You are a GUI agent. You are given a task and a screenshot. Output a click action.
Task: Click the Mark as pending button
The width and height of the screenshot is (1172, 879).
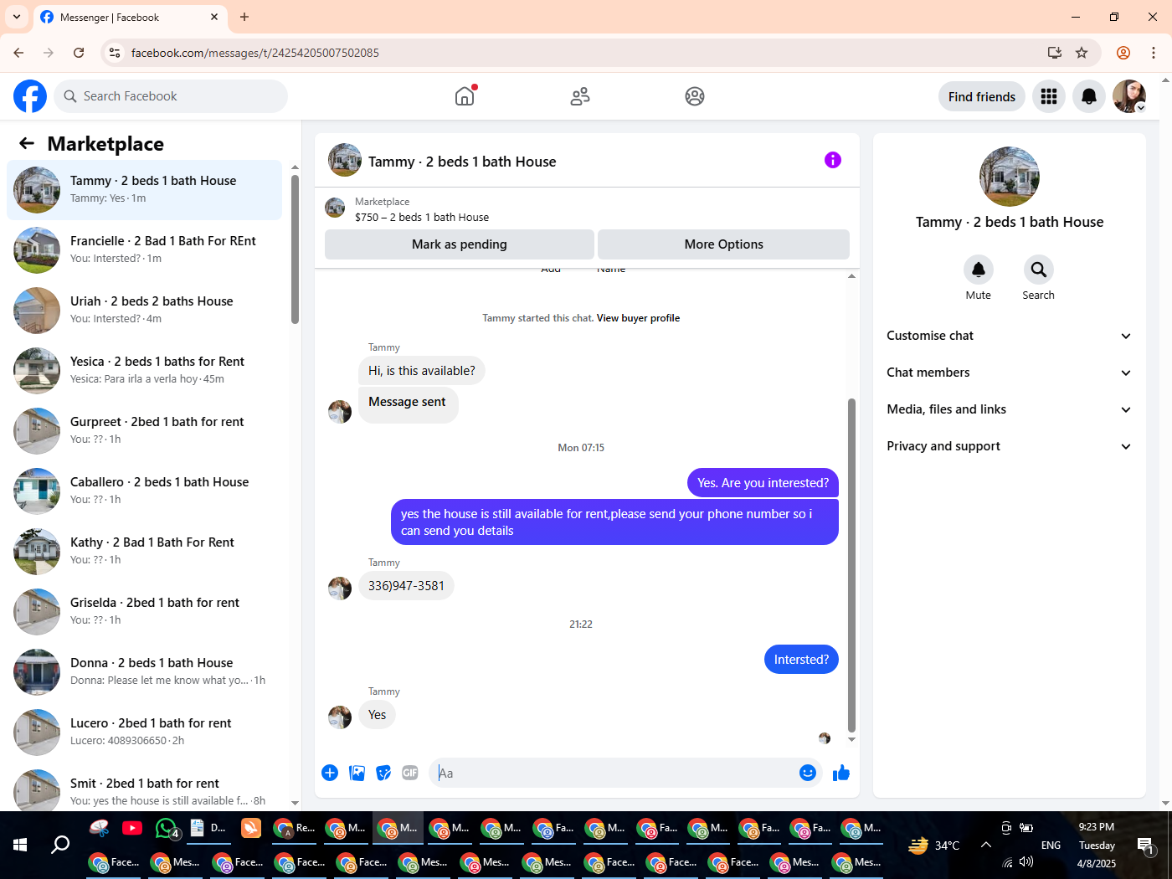point(460,244)
